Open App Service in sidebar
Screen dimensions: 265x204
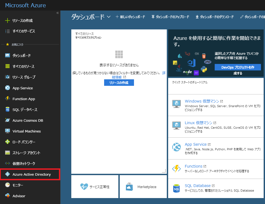coord(23,88)
